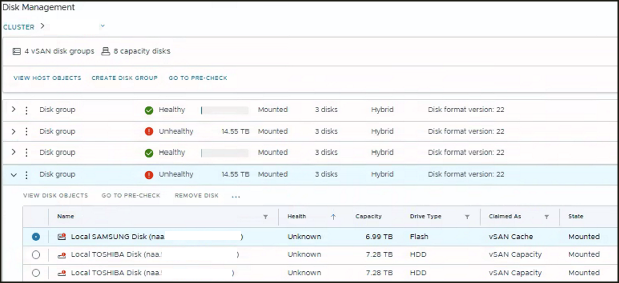The width and height of the screenshot is (619, 283).
Task: Expand the first Healthy disk group row
Action: [14, 110]
